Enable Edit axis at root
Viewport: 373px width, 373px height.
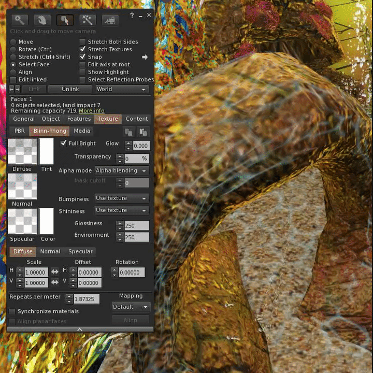point(82,64)
